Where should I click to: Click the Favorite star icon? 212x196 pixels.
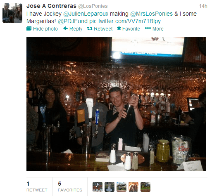(119, 28)
